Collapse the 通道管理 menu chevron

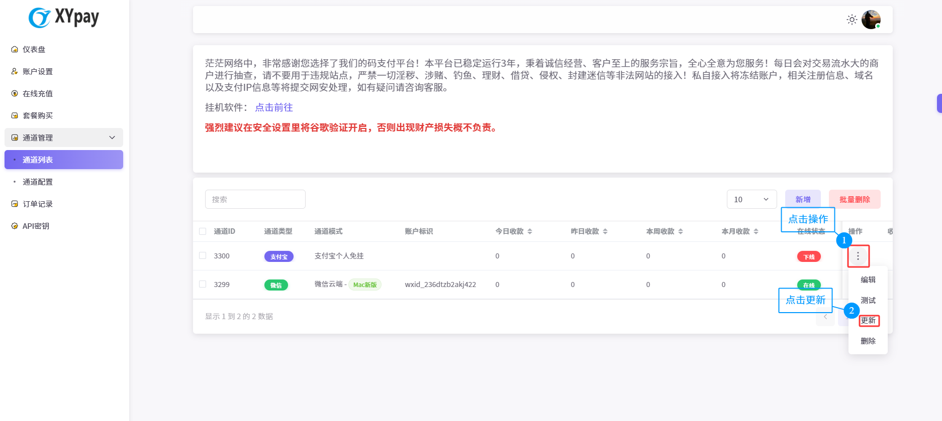(x=112, y=137)
